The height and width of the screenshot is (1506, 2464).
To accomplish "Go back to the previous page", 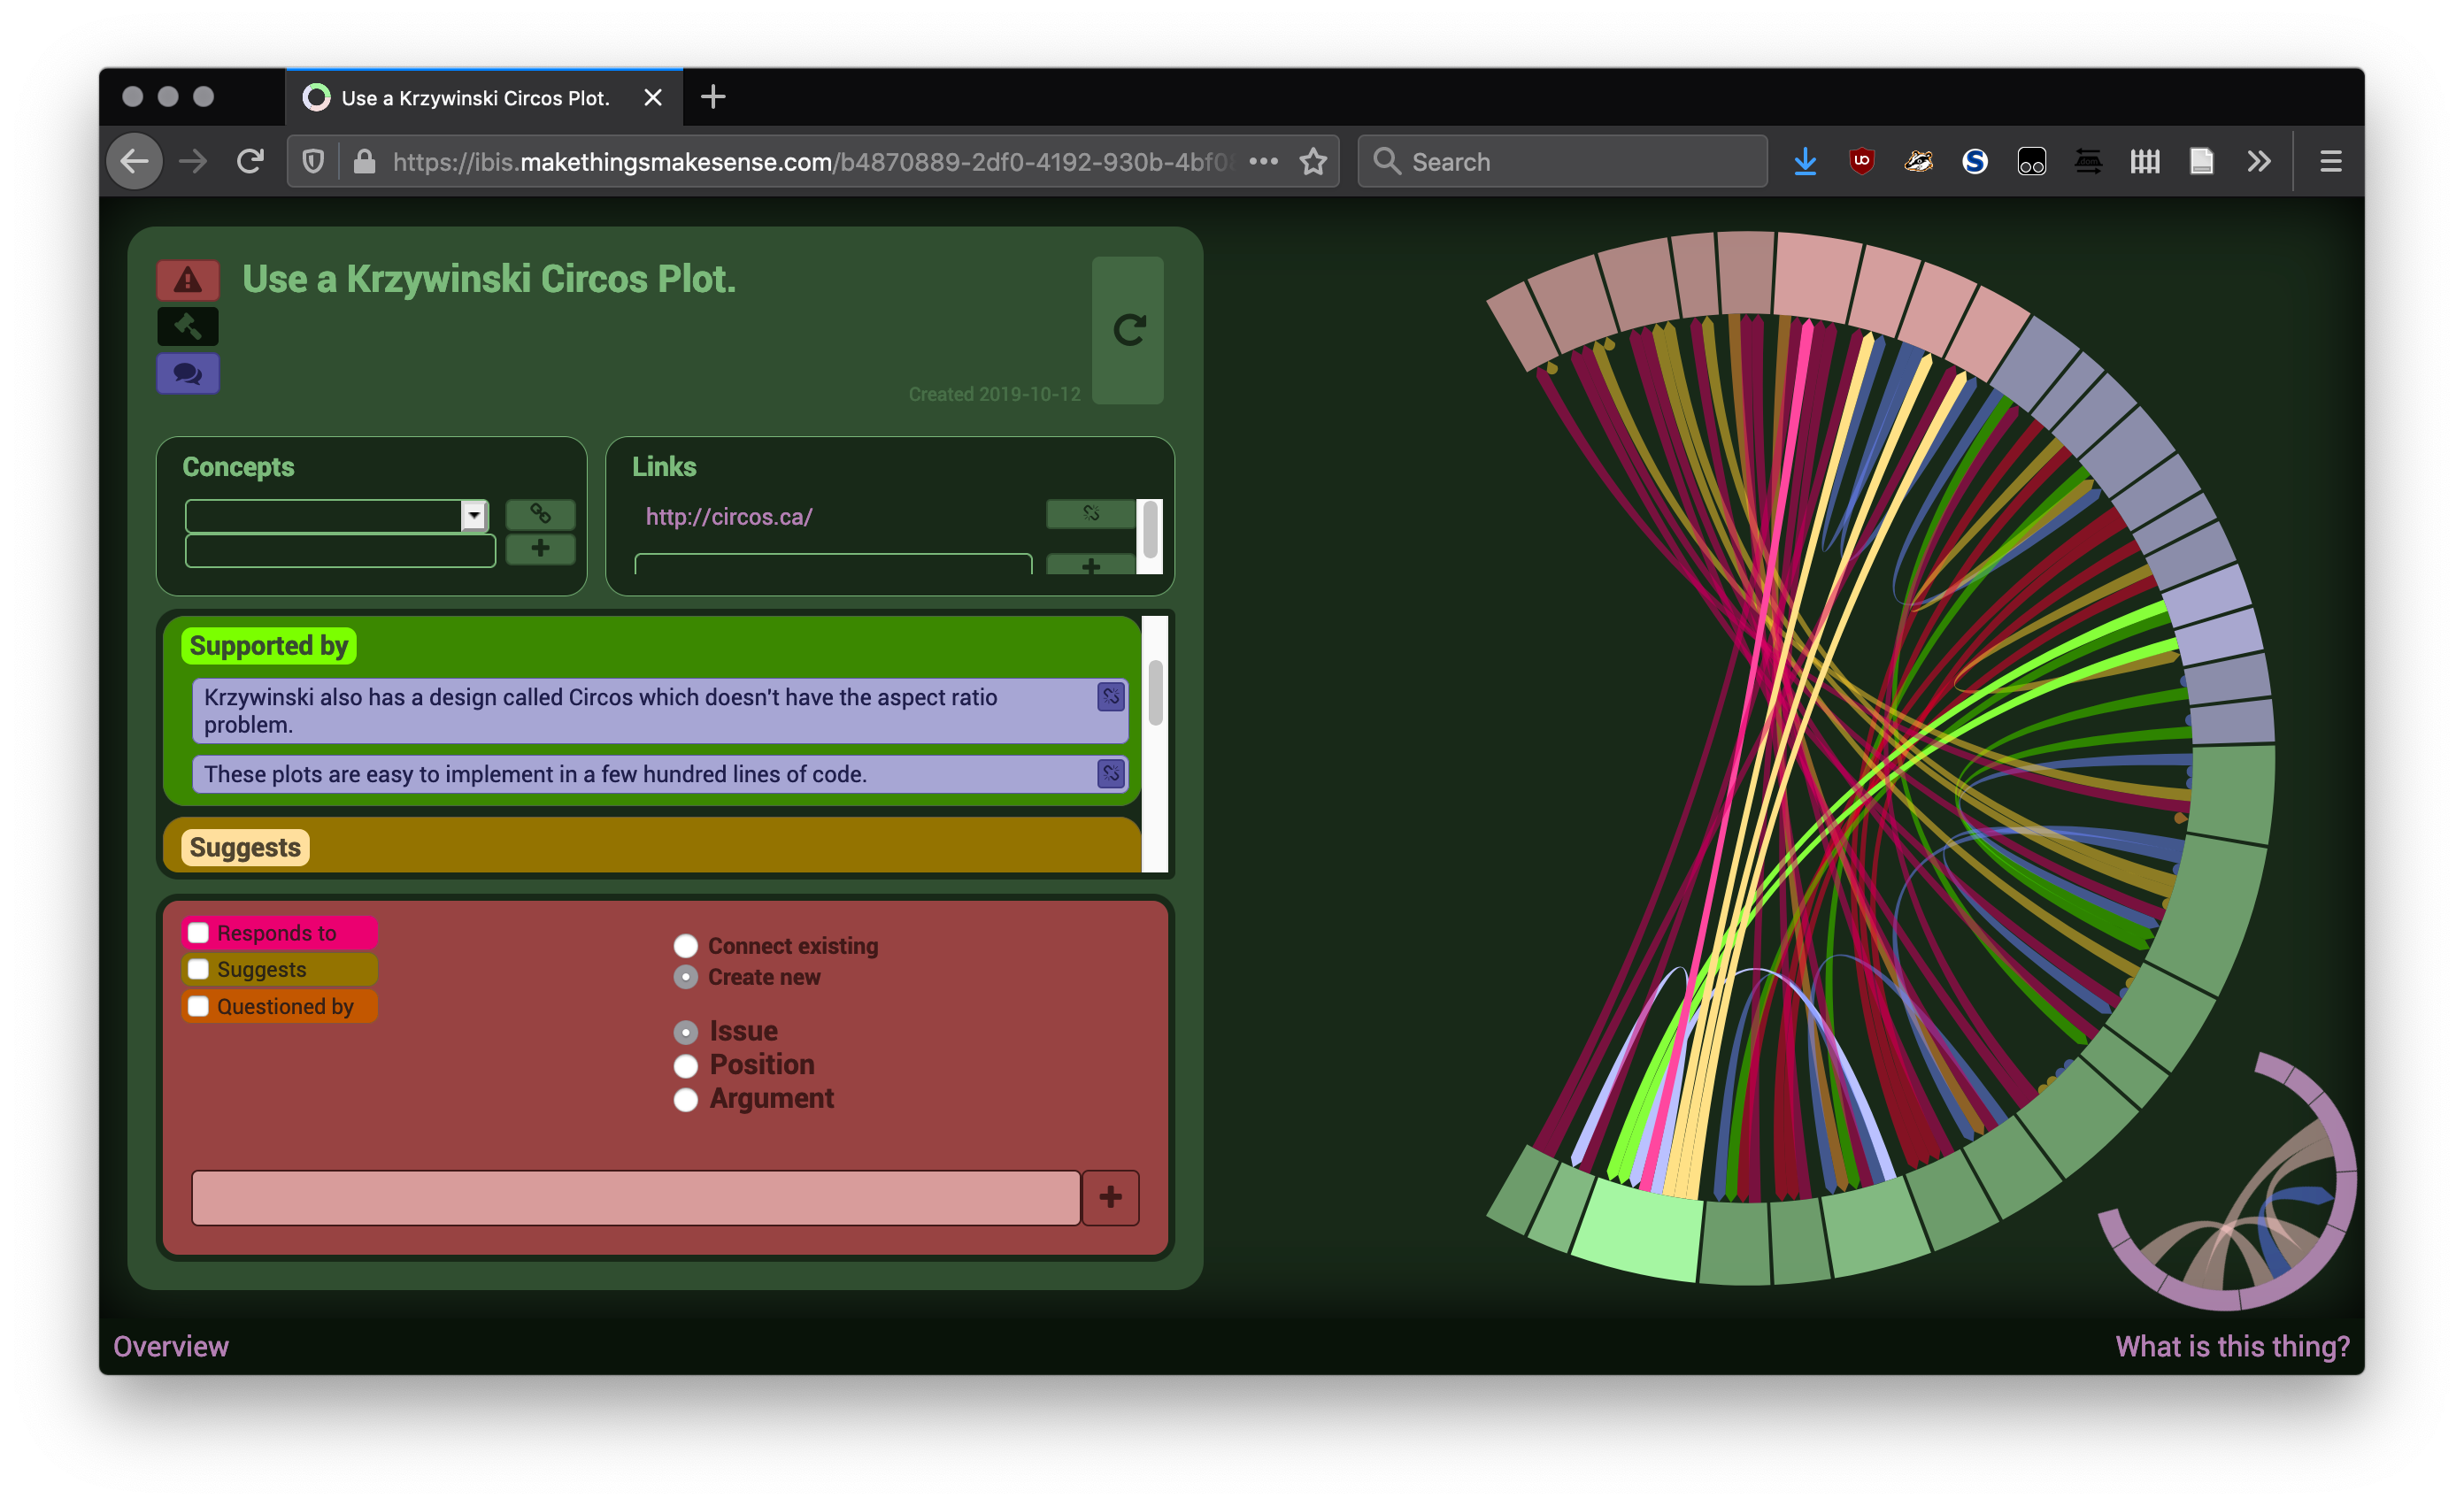I will [x=135, y=161].
